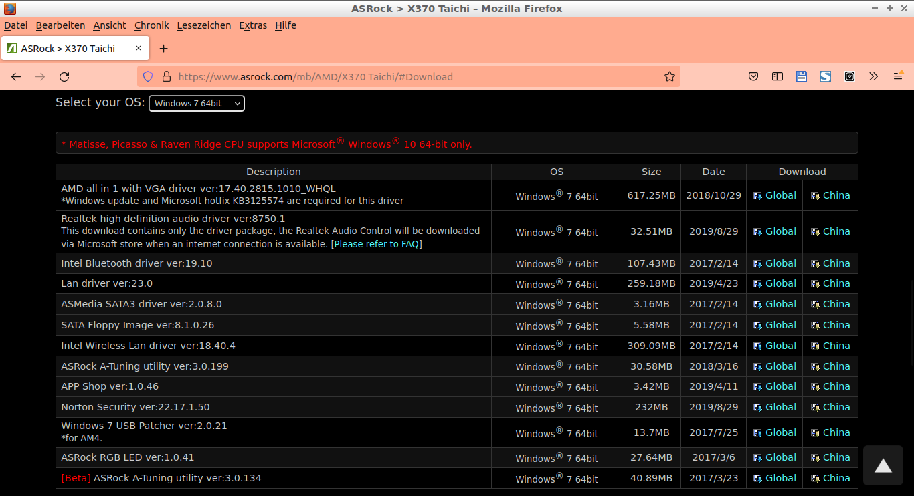
Task: Download Windows 7 USB Patcher from Global
Action: [781, 432]
